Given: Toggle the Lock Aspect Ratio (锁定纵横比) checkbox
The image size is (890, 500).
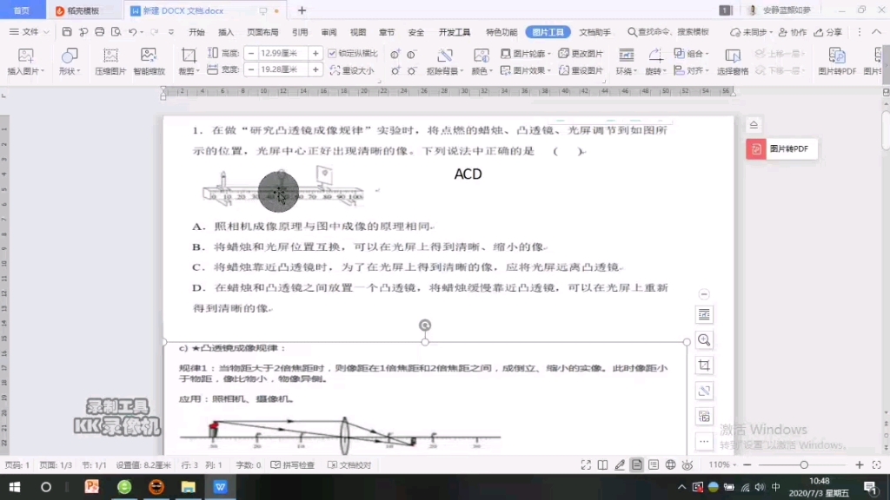Looking at the screenshot, I should point(333,54).
